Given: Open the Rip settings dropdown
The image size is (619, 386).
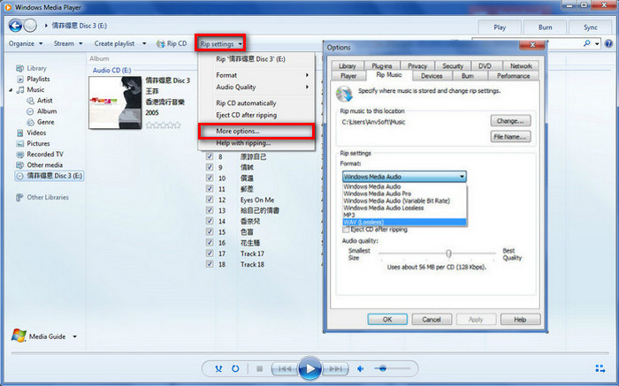Looking at the screenshot, I should 221,44.
